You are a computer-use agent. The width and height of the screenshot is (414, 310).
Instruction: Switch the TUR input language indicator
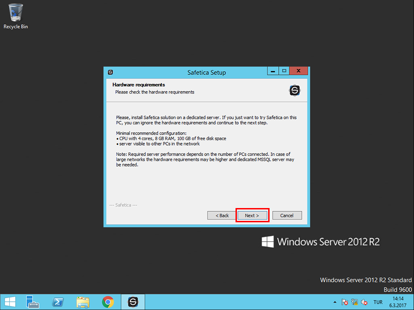[378, 302]
